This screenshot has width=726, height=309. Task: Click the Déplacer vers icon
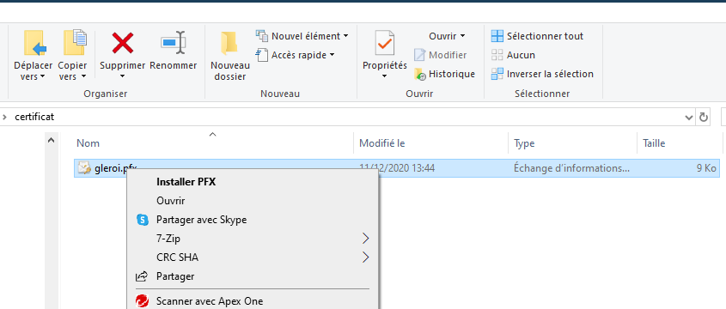(34, 44)
